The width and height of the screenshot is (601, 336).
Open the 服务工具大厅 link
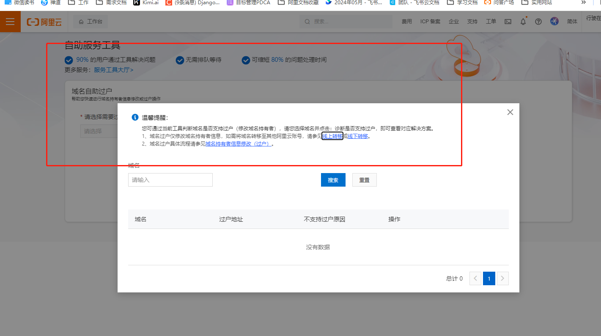coord(113,70)
